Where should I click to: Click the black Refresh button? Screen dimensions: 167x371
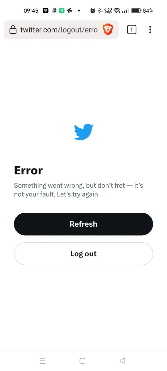[x=83, y=224]
